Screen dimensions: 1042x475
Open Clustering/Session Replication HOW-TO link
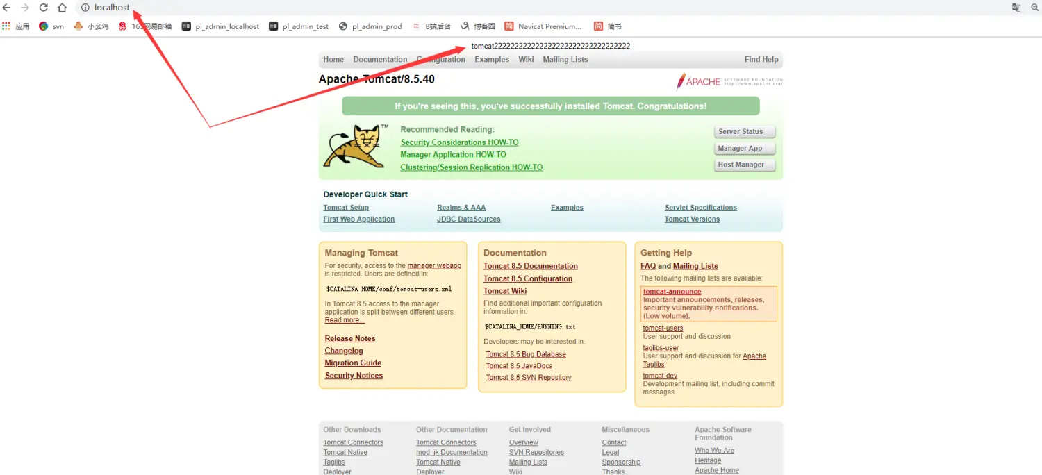pos(472,167)
